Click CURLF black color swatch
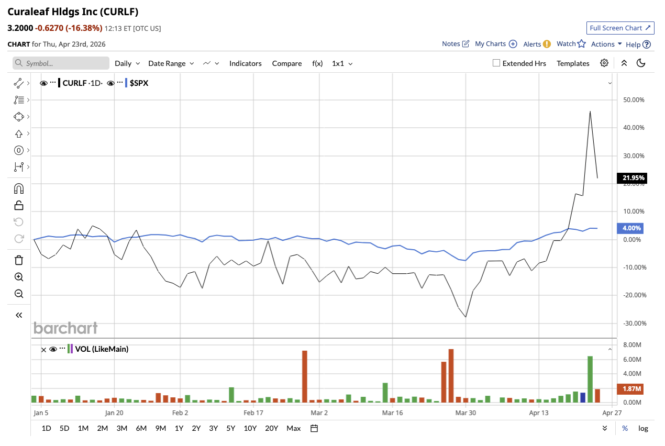Image resolution: width=665 pixels, height=446 pixels. click(x=60, y=83)
